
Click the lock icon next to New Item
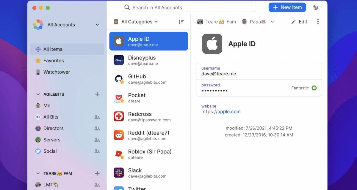coord(316,7)
